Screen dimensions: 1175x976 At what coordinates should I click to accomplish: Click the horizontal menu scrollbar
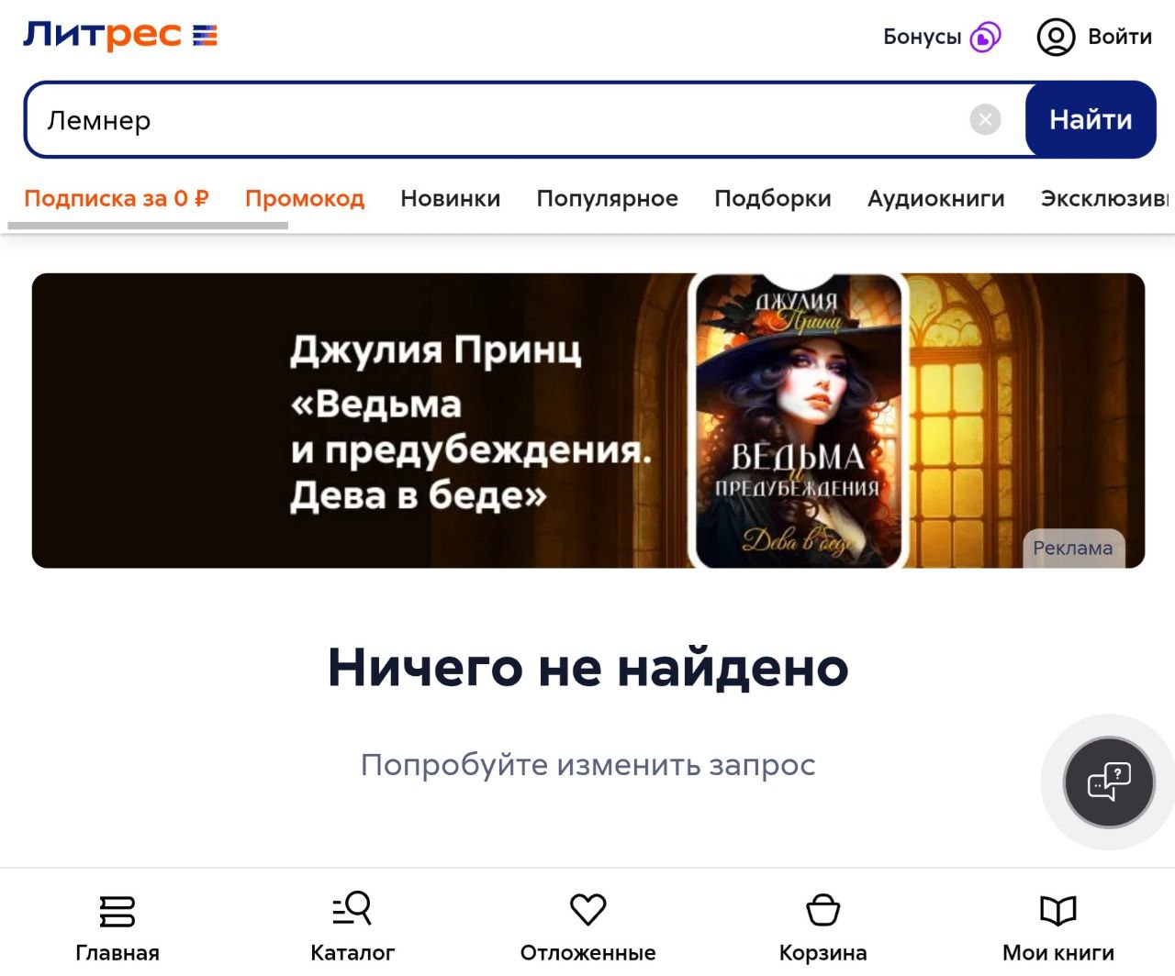tap(148, 225)
